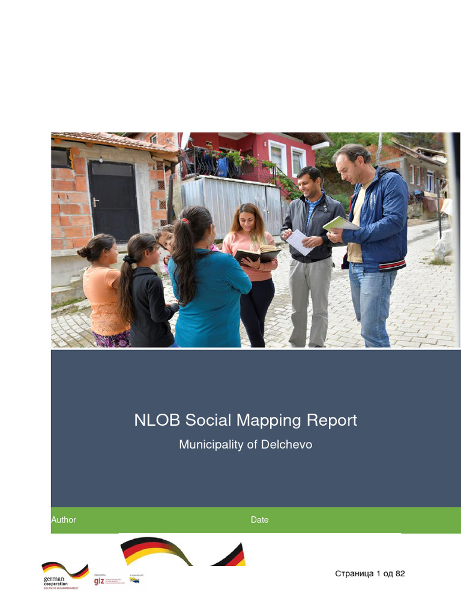This screenshot has height=614, width=461.
Task: Click the Municipality of Delchevo subtitle
Action: [x=246, y=444]
